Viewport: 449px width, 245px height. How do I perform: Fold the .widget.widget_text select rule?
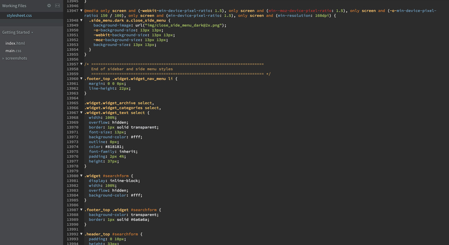click(81, 113)
